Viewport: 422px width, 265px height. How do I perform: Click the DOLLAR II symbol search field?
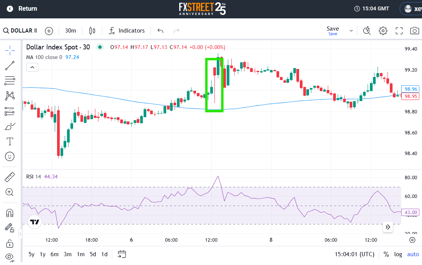pos(21,31)
